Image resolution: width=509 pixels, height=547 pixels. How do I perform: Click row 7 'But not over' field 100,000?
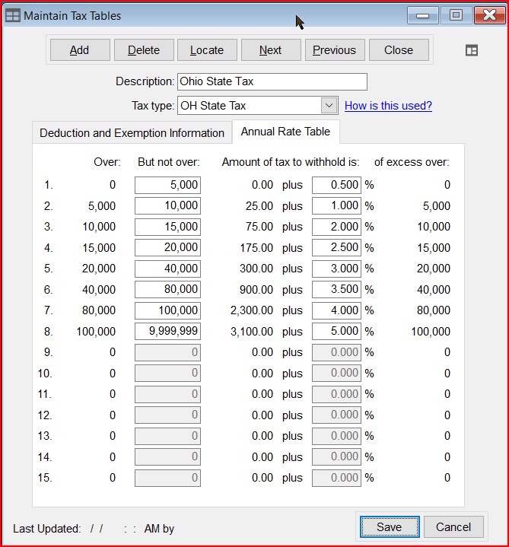168,310
